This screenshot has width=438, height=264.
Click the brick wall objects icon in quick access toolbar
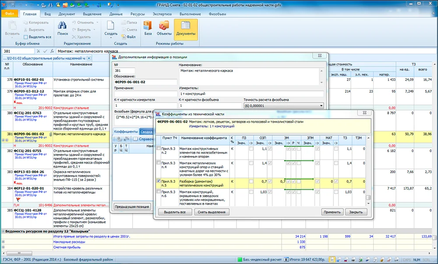[65, 5]
